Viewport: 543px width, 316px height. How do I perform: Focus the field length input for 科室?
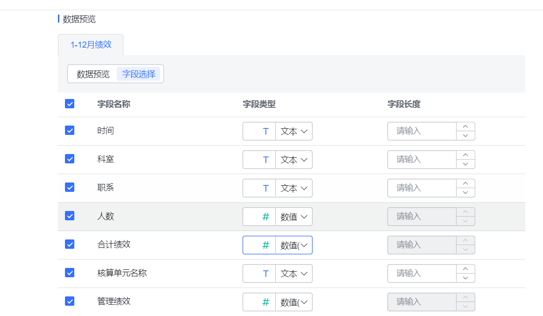(422, 159)
